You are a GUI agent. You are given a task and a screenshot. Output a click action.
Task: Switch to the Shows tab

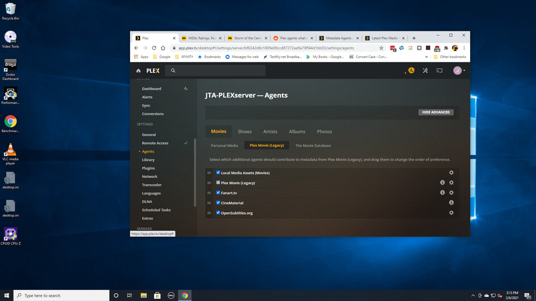tap(245, 132)
